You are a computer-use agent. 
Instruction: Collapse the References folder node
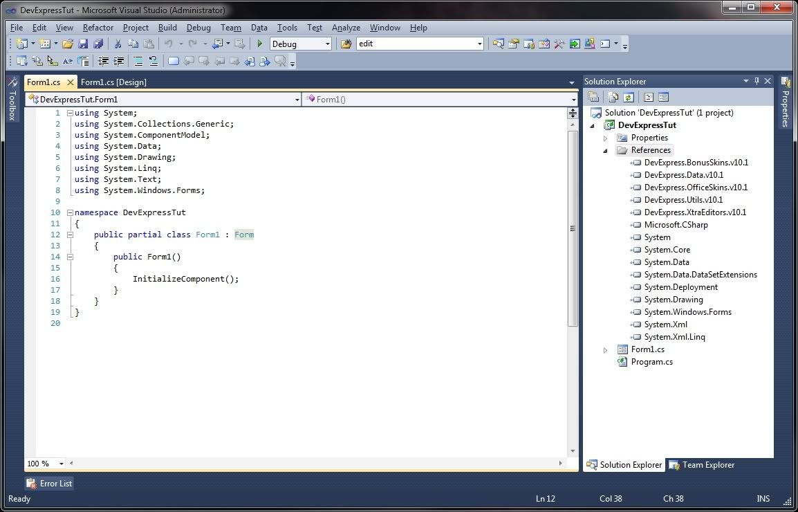(x=606, y=150)
